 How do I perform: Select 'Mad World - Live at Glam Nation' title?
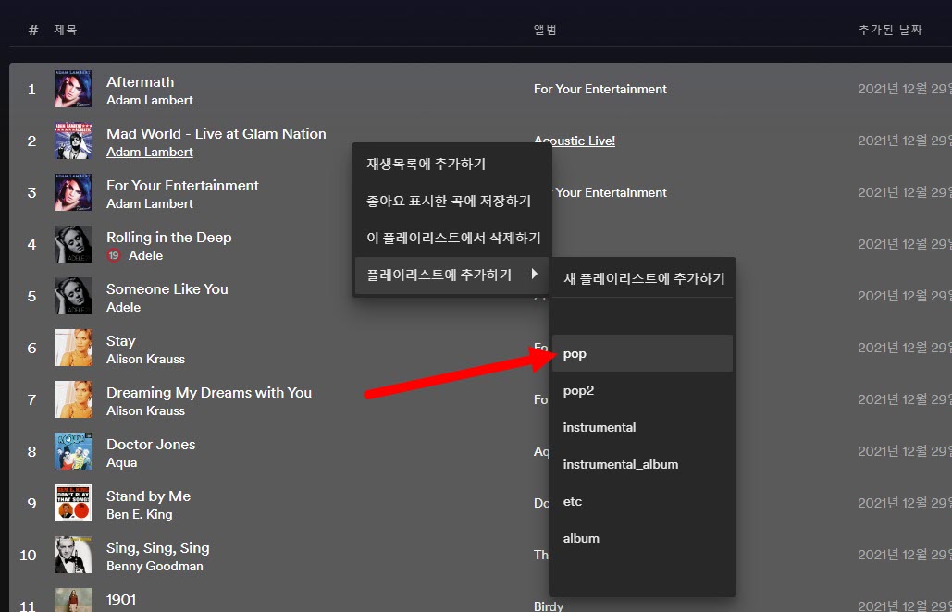[216, 133]
